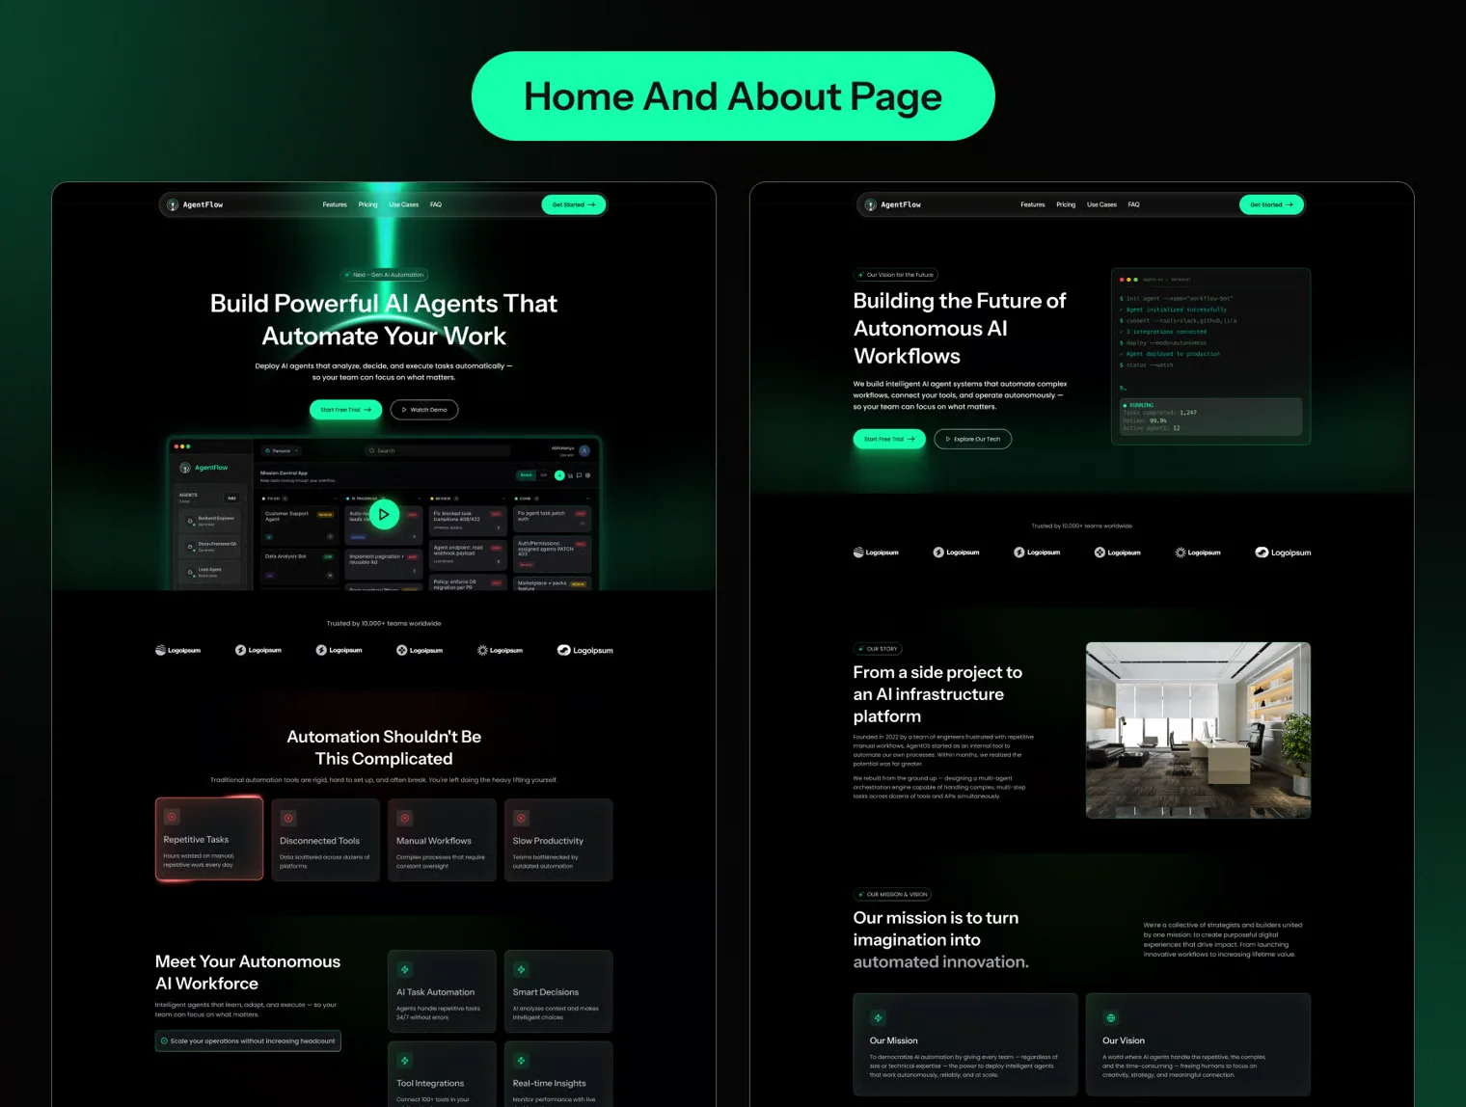Click the Tool Integrations lightning icon
The height and width of the screenshot is (1107, 1466).
pos(405,1061)
